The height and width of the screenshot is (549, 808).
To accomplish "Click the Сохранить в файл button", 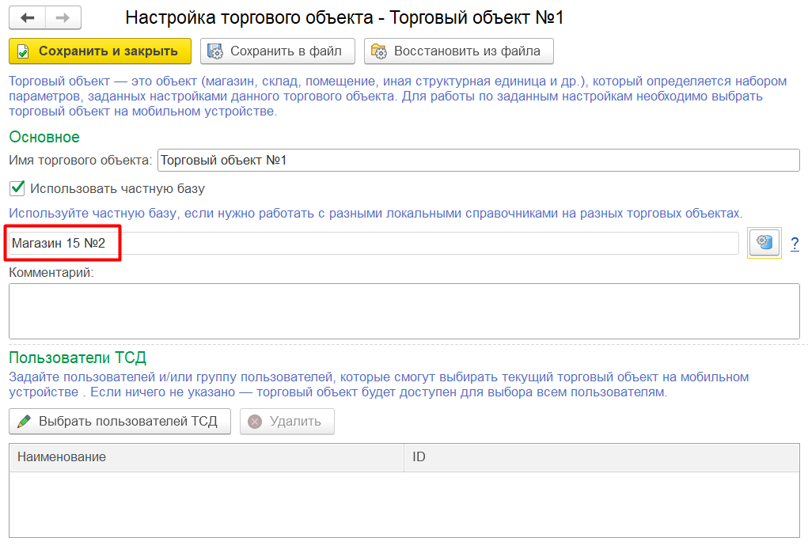I will click(277, 51).
